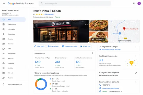Click the star rating next to 4,7
The width and height of the screenshot is (143, 95).
(40, 14)
